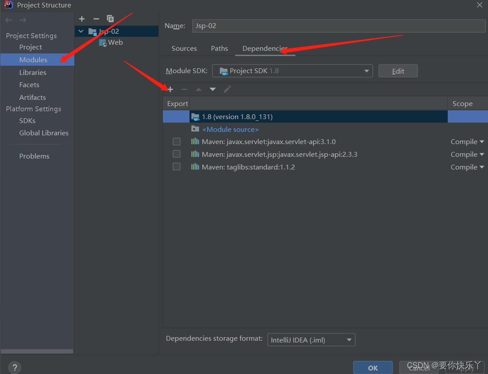Click into the module Name field
488x374 pixels.
[x=339, y=26]
